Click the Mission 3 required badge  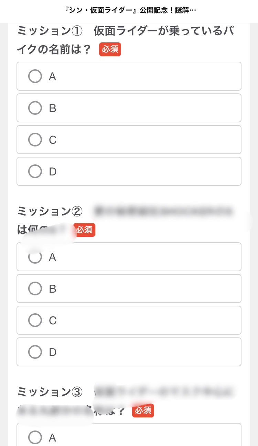click(143, 410)
